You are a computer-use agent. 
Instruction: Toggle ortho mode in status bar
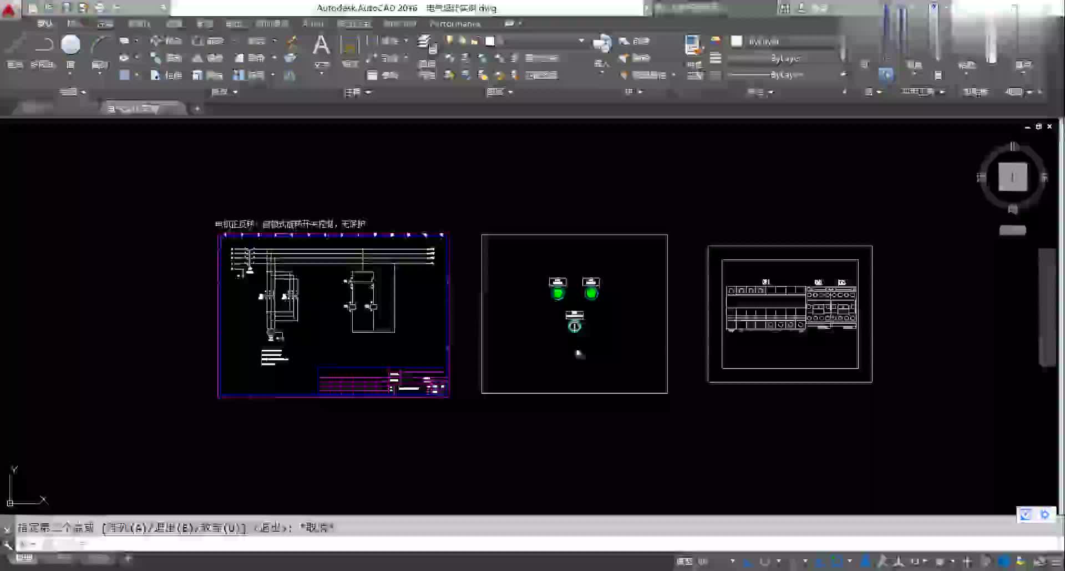(x=749, y=562)
